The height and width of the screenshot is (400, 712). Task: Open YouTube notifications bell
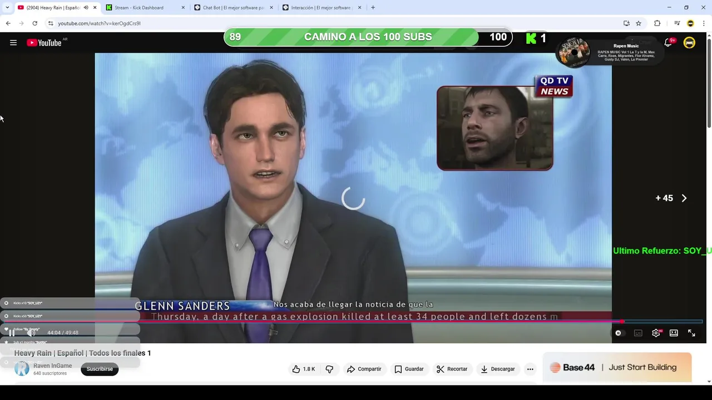click(x=668, y=43)
